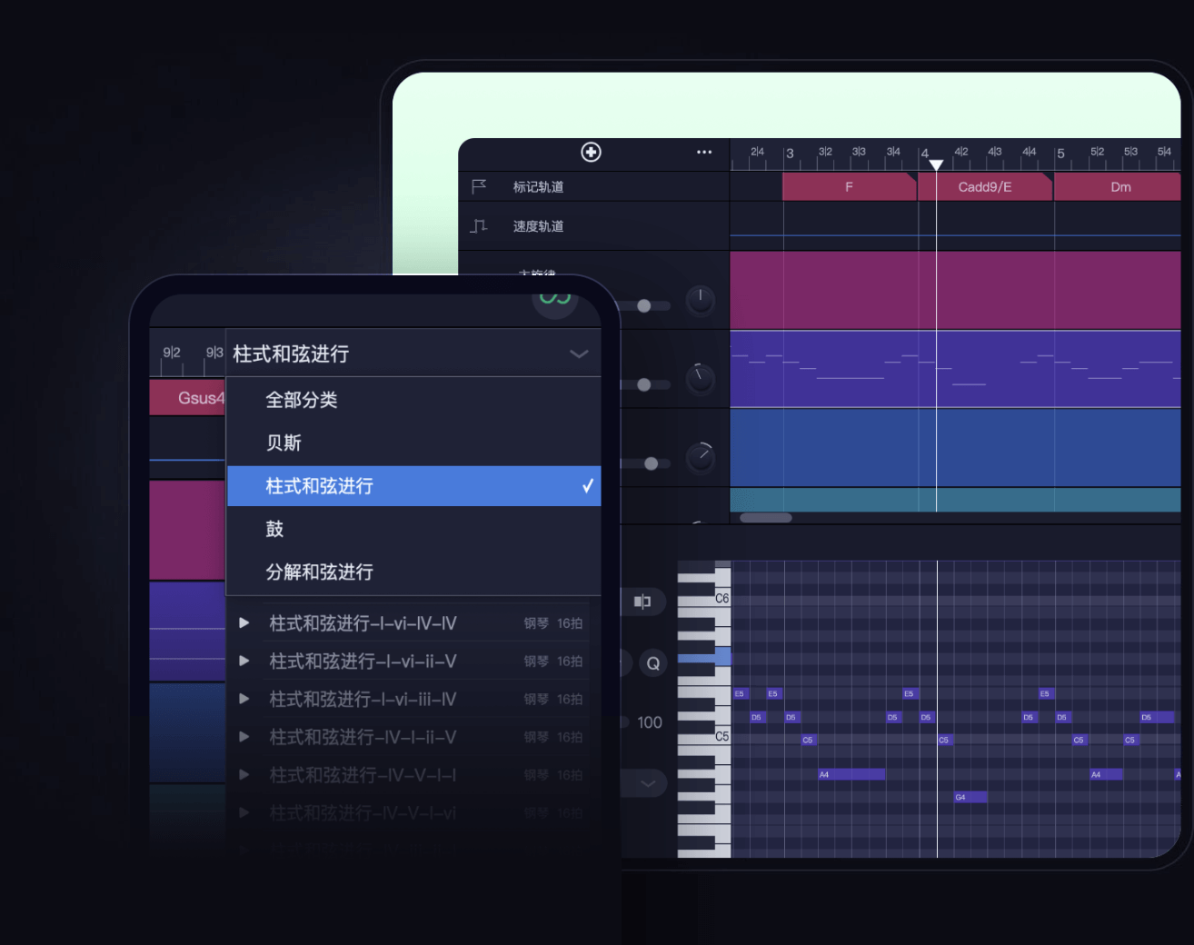This screenshot has width=1194, height=945.
Task: Click the horizontal scrollbar under the tracks
Action: 766,518
